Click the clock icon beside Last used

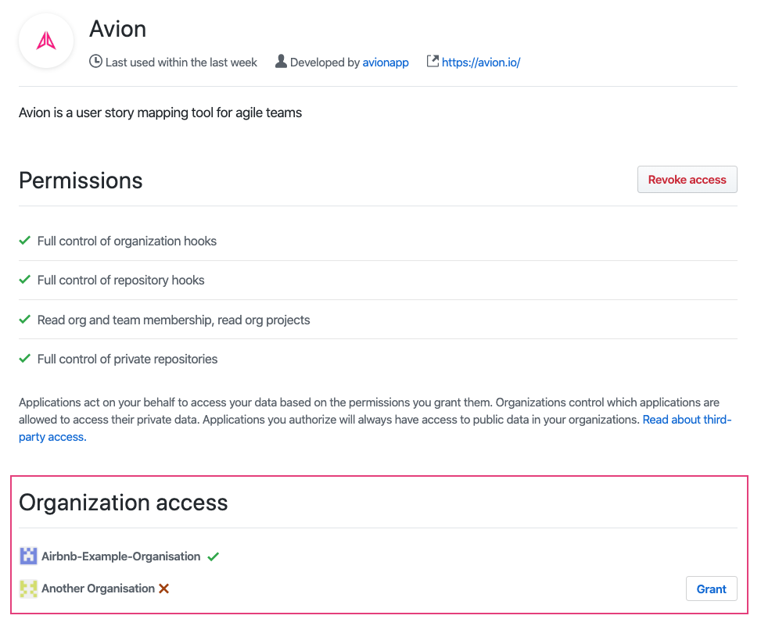click(x=95, y=62)
